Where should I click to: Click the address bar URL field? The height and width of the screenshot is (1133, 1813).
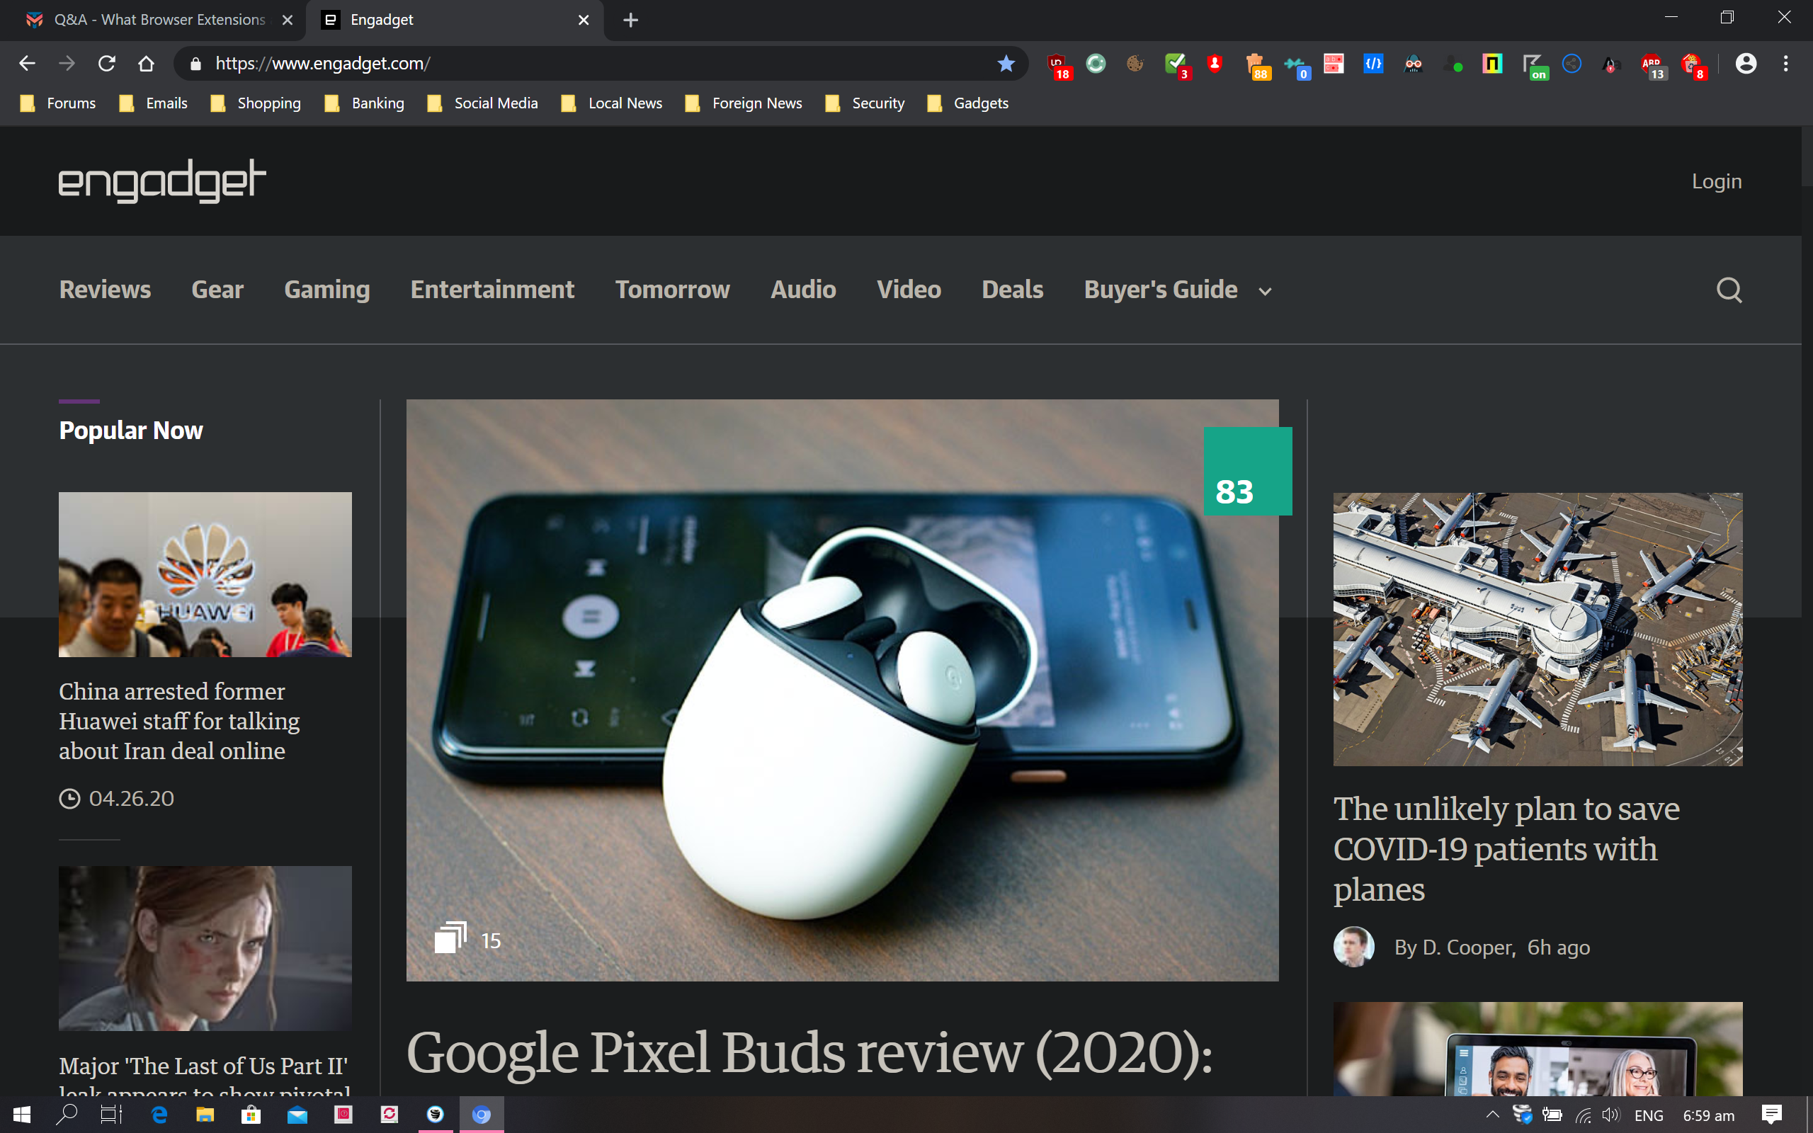584,64
